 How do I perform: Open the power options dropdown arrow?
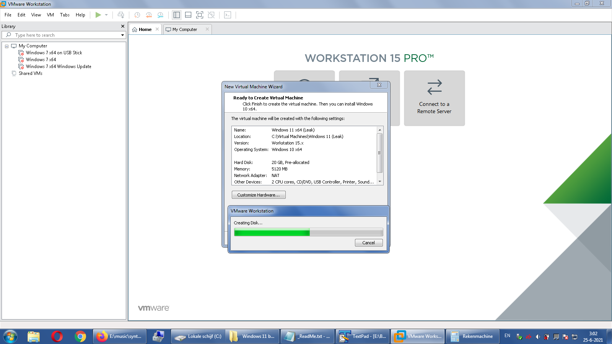[106, 15]
